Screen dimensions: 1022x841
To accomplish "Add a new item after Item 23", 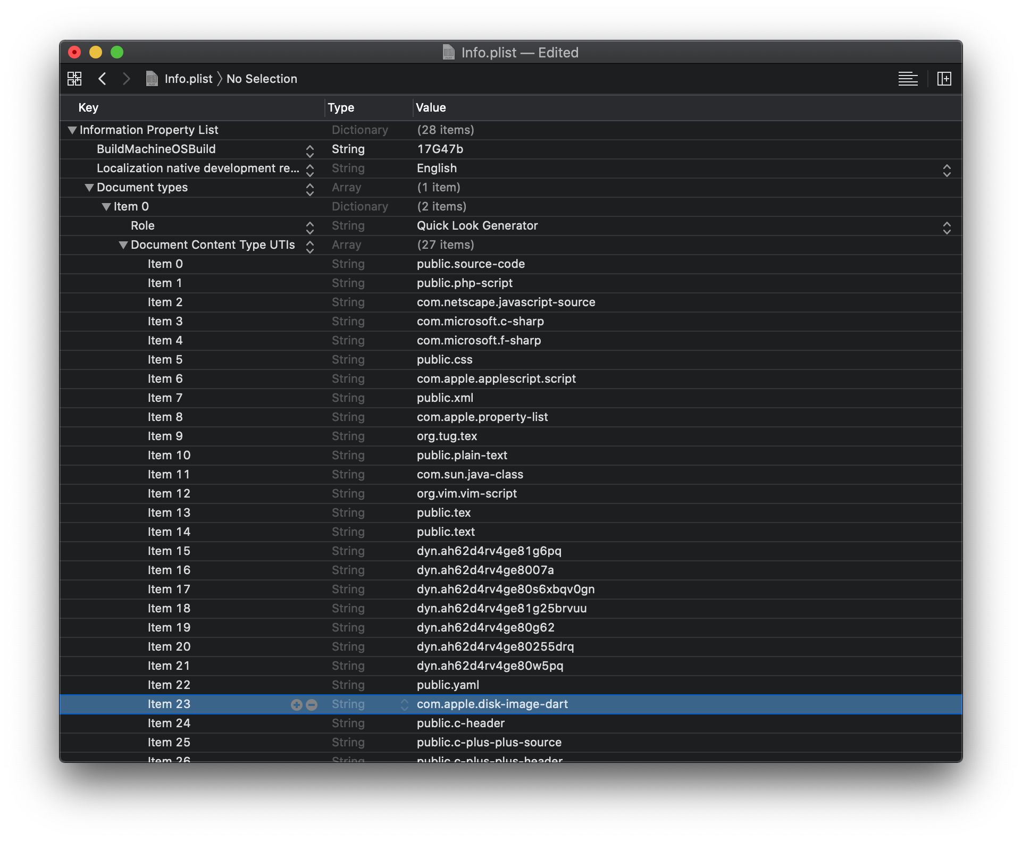I will (296, 704).
